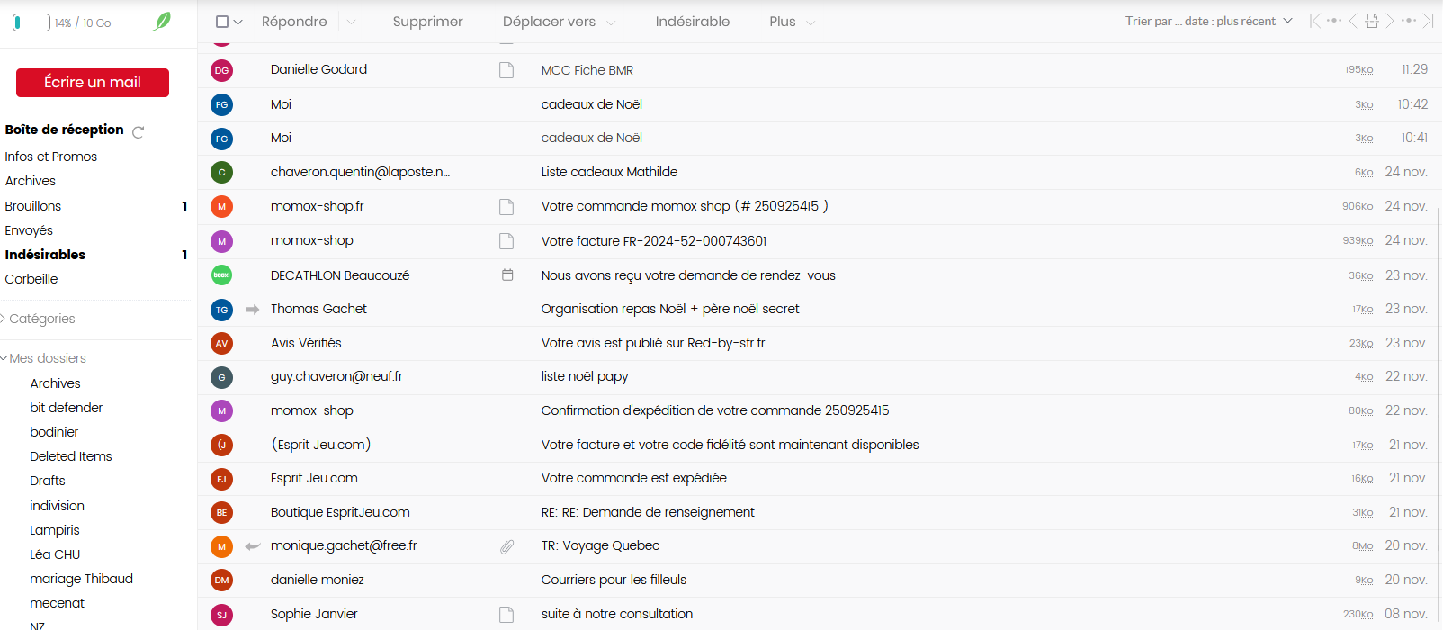Open the sort by date dropdown
The width and height of the screenshot is (1443, 630).
point(1208,21)
